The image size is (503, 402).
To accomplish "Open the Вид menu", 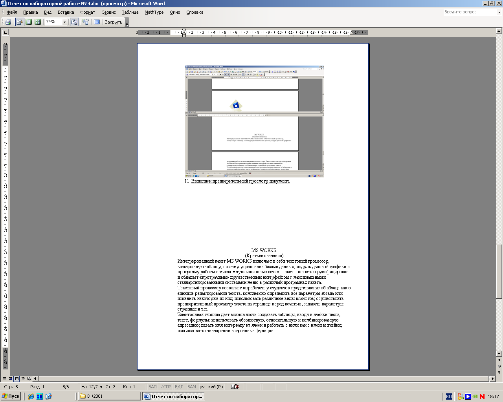I will pyautogui.click(x=48, y=12).
